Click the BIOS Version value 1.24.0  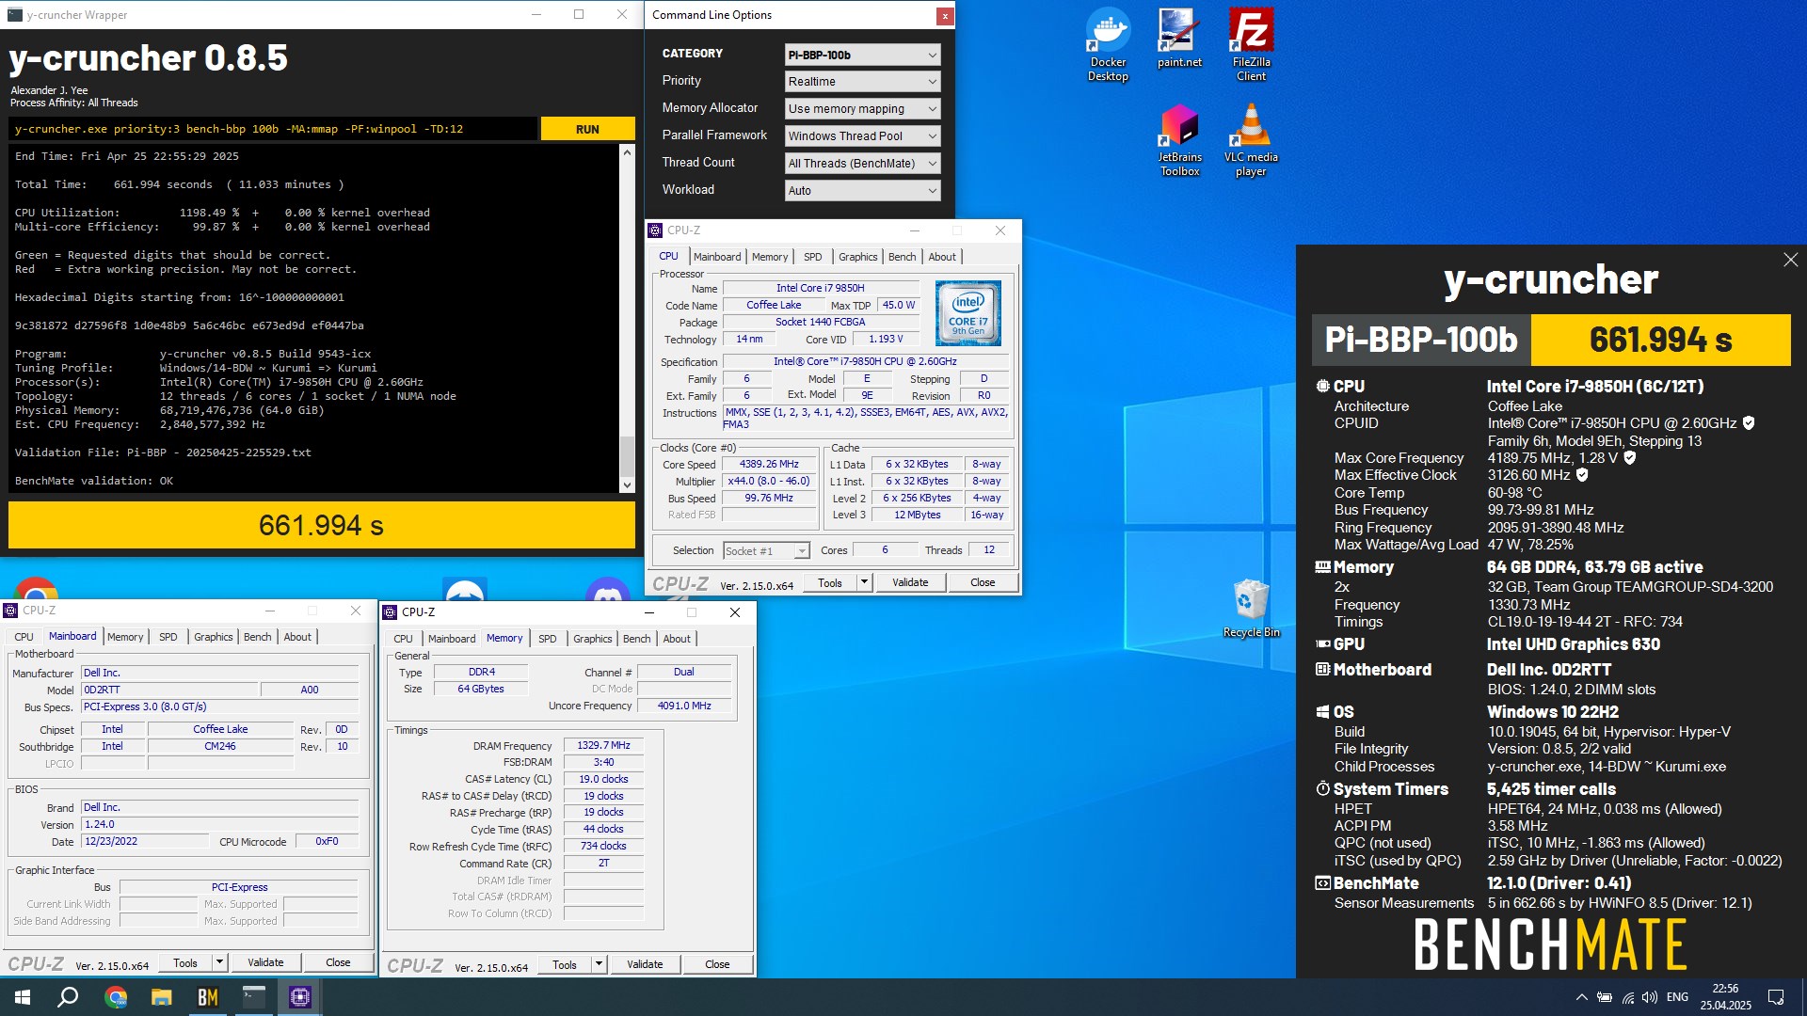pyautogui.click(x=219, y=825)
